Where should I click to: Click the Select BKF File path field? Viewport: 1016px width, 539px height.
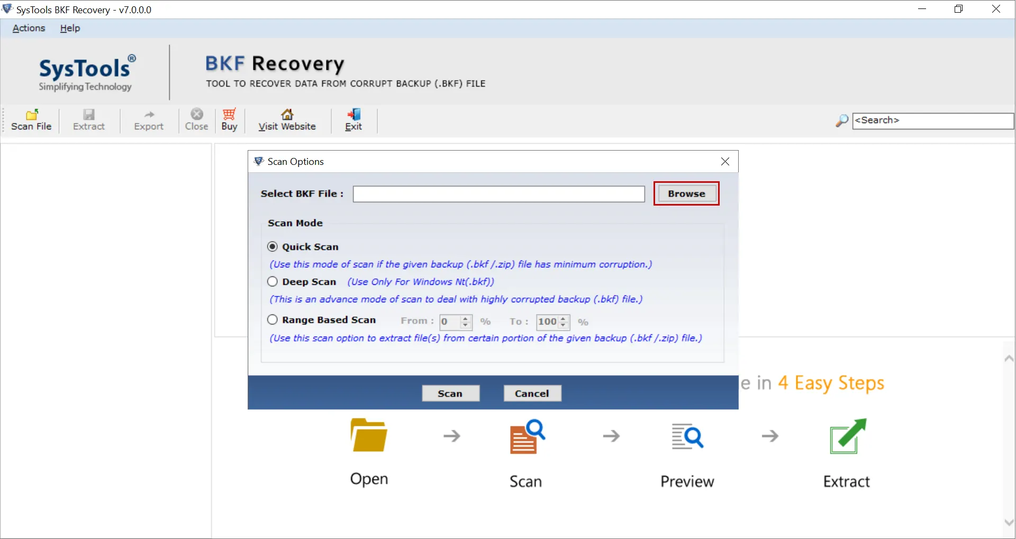499,194
